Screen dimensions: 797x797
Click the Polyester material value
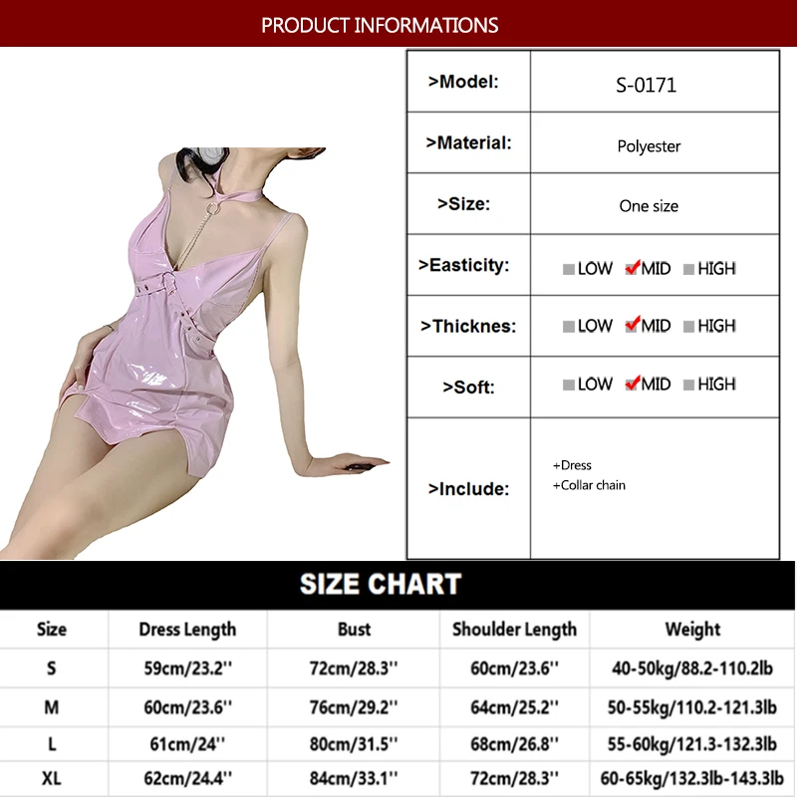pyautogui.click(x=649, y=146)
